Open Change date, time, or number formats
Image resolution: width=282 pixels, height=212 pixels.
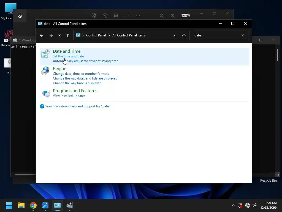click(x=81, y=73)
